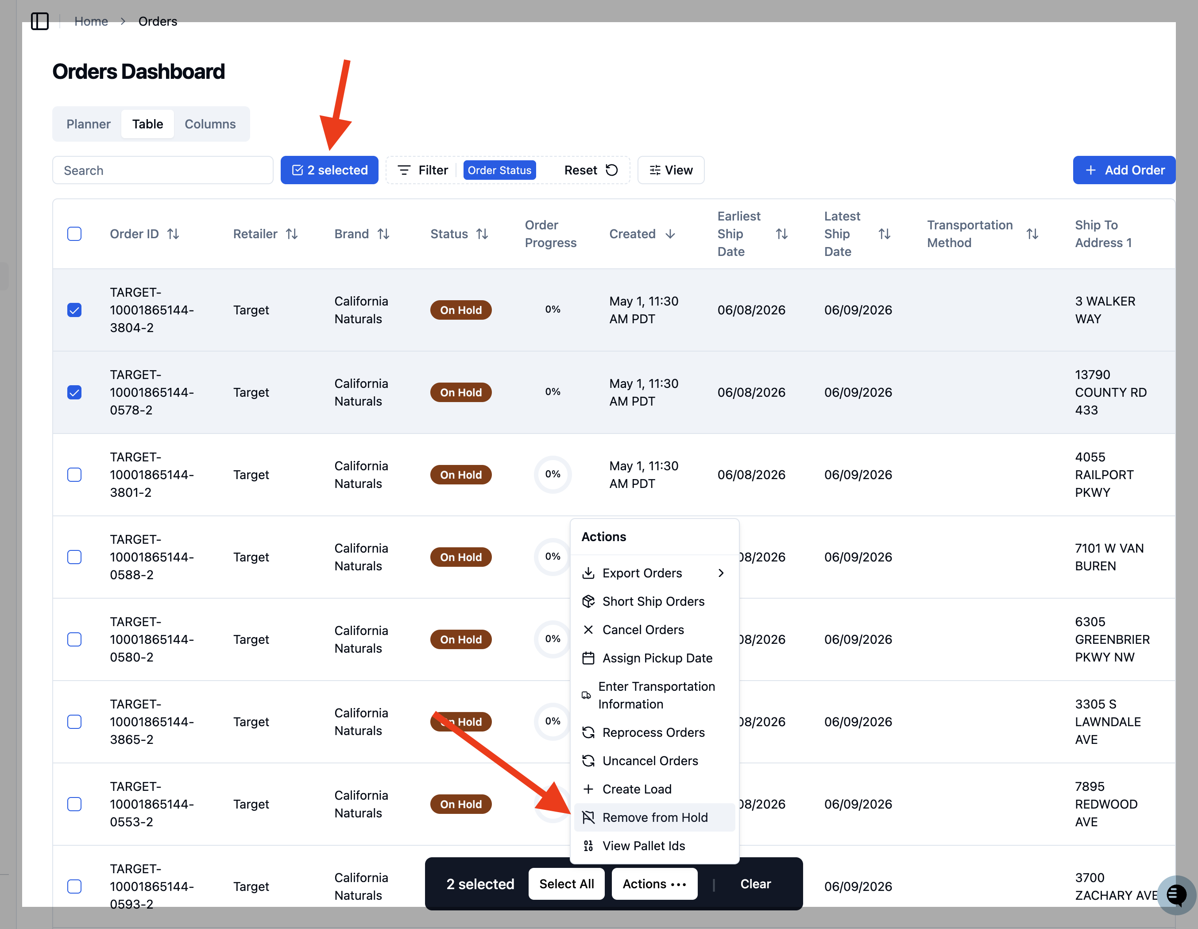Check order TARGET-10001865144-0593-2
1198x929 pixels.
pos(75,886)
